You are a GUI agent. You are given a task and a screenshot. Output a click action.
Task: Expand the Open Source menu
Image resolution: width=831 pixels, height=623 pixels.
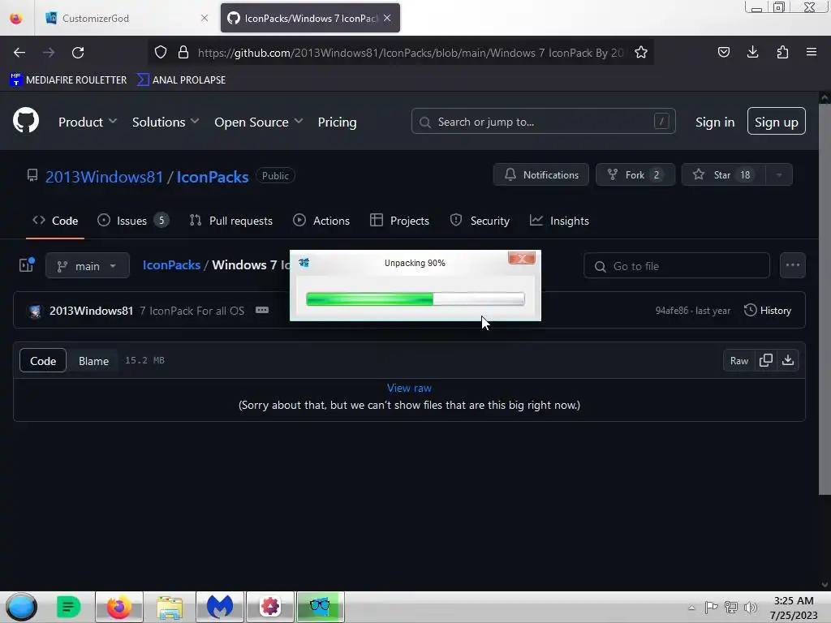[259, 122]
